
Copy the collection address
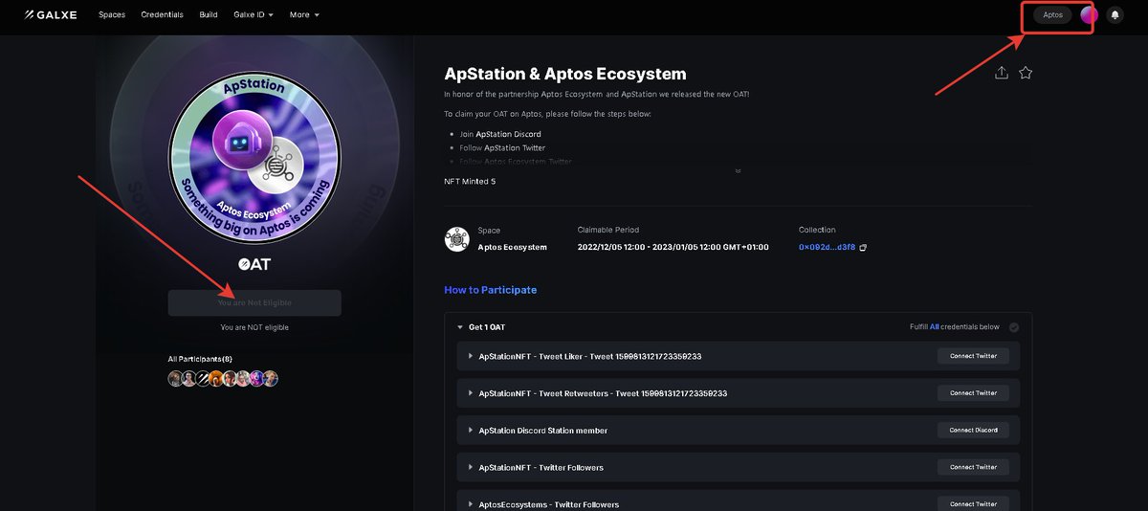coord(863,247)
